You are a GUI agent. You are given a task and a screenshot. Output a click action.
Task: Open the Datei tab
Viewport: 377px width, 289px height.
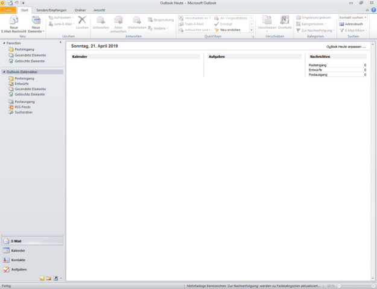[8, 10]
